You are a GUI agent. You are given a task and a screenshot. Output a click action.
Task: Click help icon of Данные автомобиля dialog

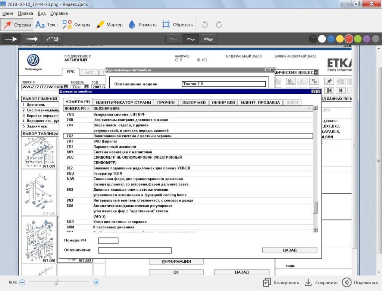click(313, 92)
